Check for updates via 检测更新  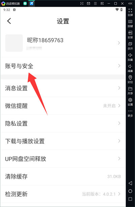(x=63, y=194)
